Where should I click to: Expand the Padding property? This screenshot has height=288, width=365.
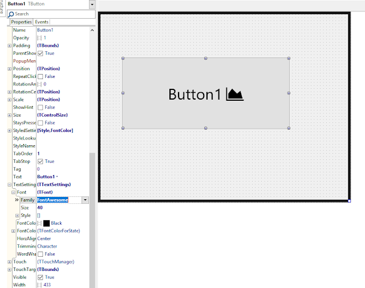coord(9,46)
